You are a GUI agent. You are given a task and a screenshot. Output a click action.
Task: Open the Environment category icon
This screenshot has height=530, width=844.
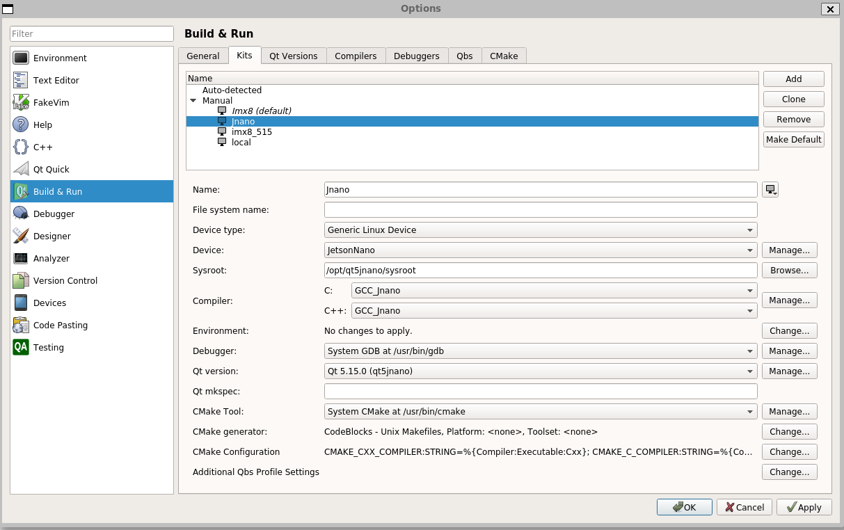(x=21, y=58)
